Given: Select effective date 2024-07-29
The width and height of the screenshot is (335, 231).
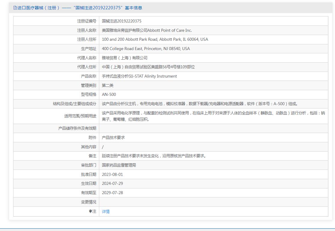Looking at the screenshot, I should 112,183.
